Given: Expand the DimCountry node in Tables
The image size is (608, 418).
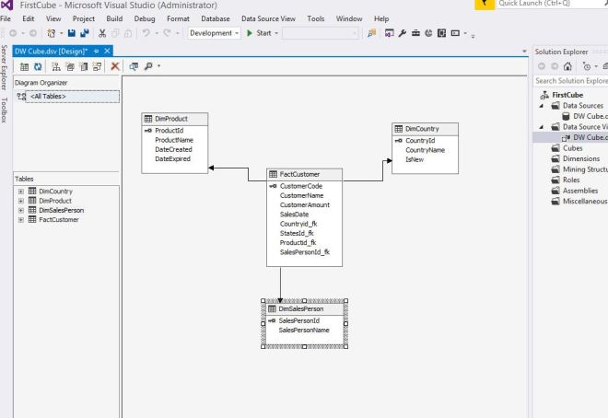Looking at the screenshot, I should [x=20, y=192].
